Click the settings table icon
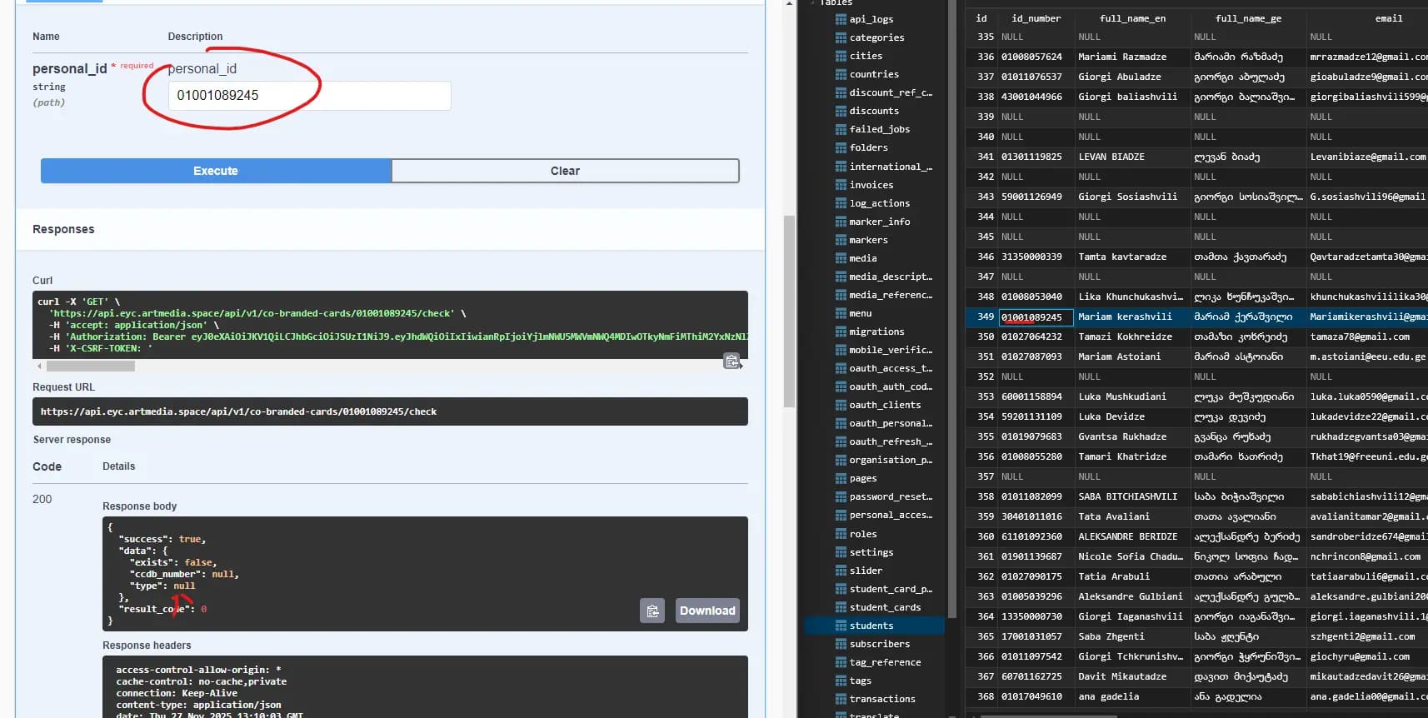Image resolution: width=1428 pixels, height=718 pixels. [x=841, y=552]
